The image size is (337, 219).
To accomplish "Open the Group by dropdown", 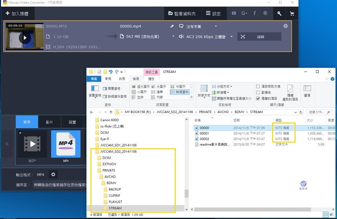I will (x=222, y=86).
